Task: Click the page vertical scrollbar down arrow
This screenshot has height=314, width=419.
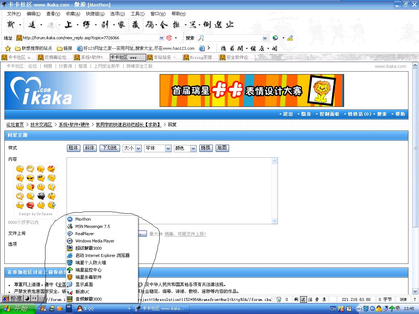Action: pyautogui.click(x=415, y=291)
